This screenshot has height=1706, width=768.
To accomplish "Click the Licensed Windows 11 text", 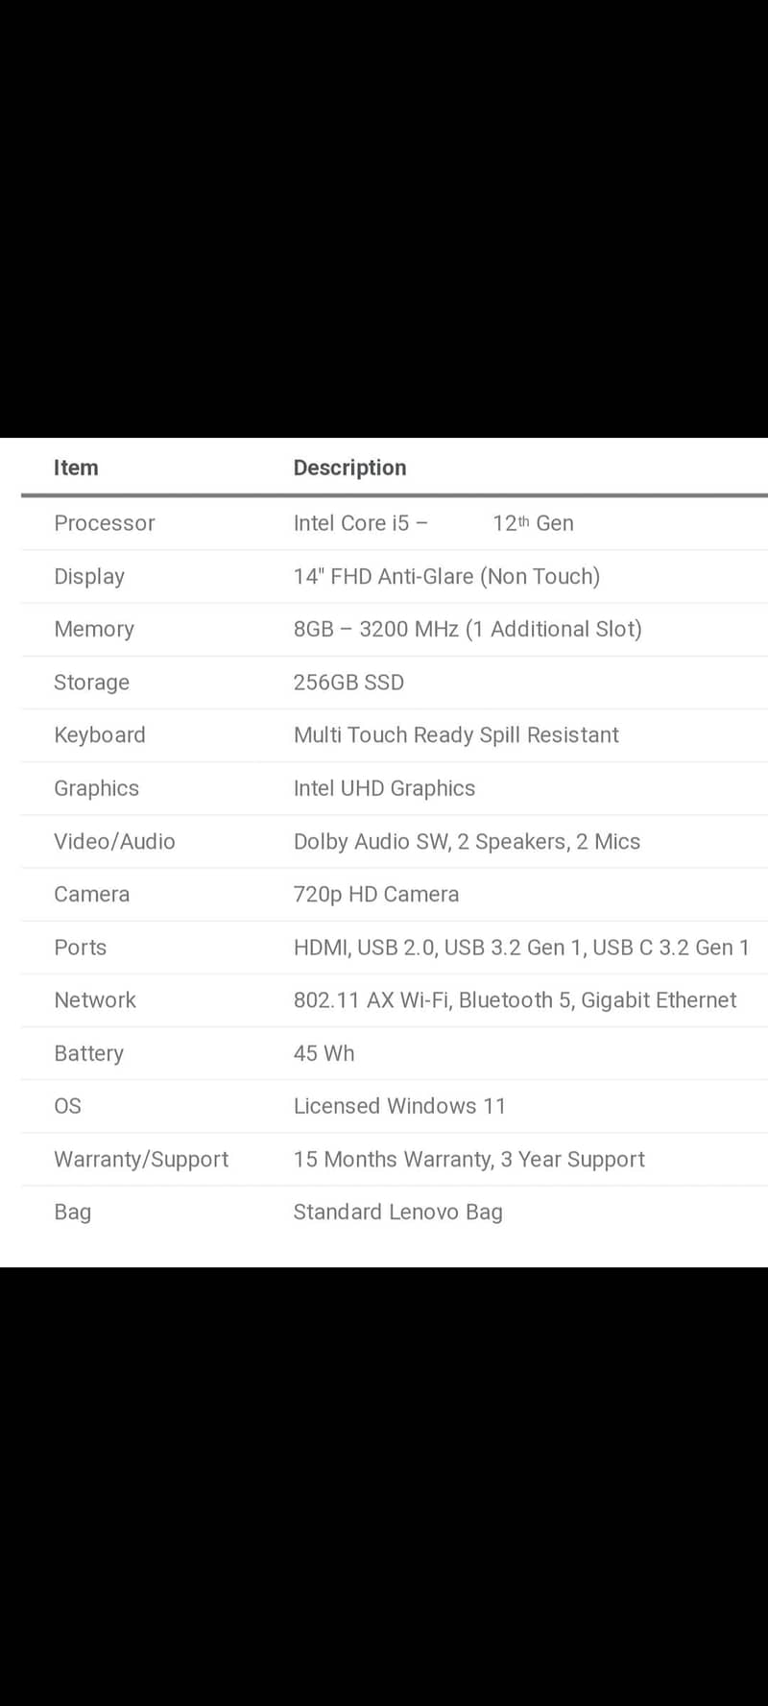I will [x=399, y=1106].
